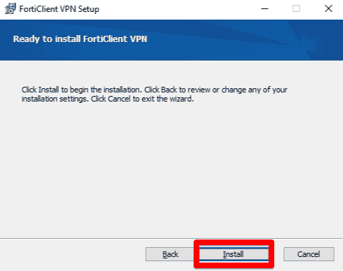The image size is (343, 271).
Task: Click the grayed-out maximize window icon
Action: pyautogui.click(x=296, y=9)
